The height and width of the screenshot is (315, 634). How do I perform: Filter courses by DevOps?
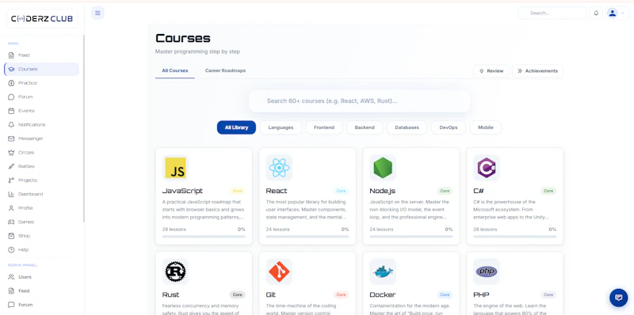(x=449, y=127)
